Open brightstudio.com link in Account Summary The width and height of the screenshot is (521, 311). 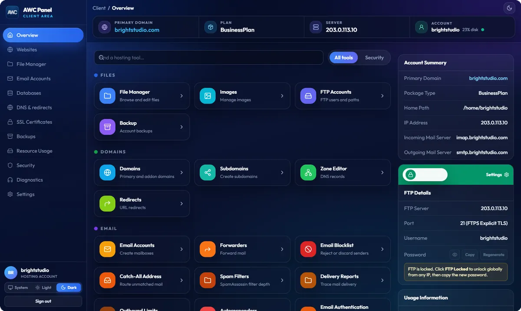488,78
